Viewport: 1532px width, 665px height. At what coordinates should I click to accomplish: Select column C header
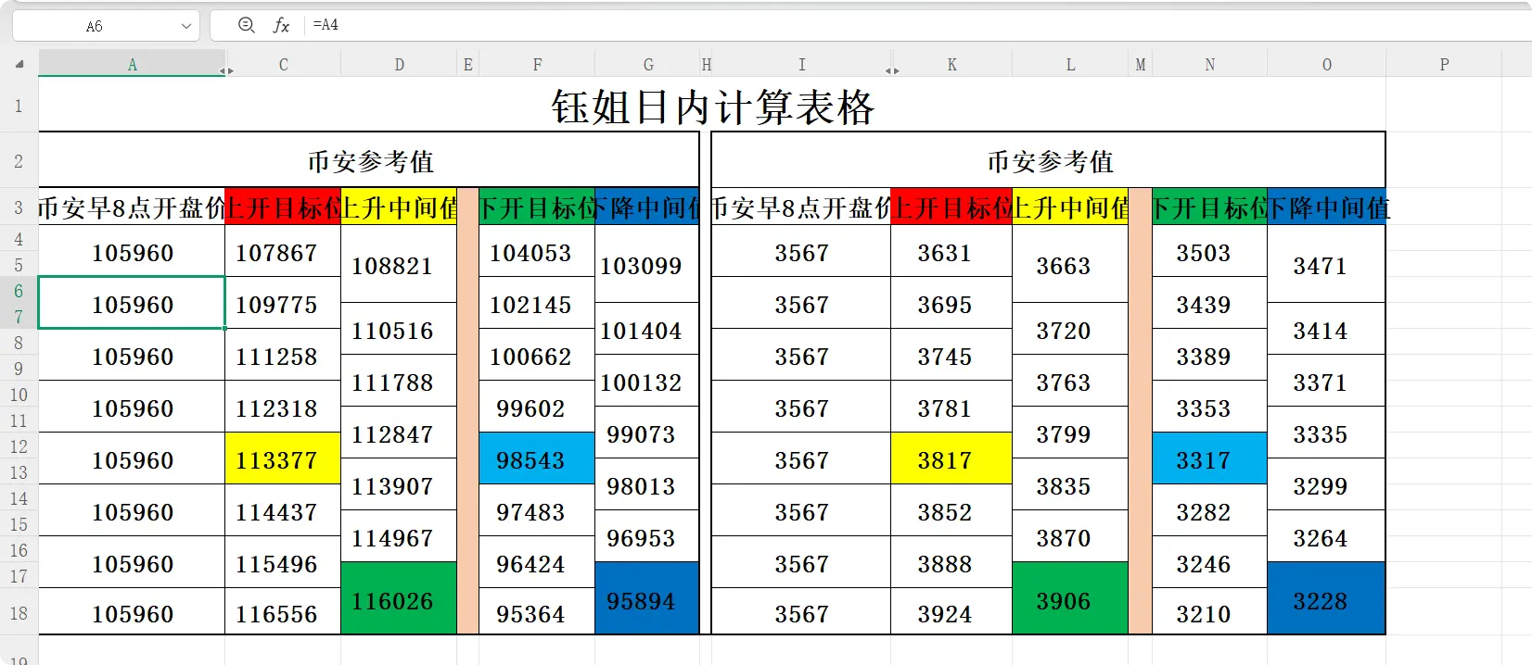[283, 64]
